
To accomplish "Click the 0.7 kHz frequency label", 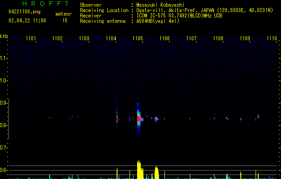I will pyautogui.click(x=4, y=148).
